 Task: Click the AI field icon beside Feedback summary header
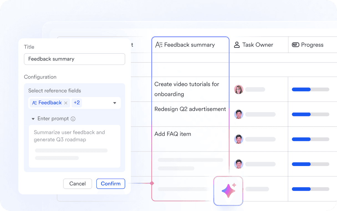tap(159, 45)
